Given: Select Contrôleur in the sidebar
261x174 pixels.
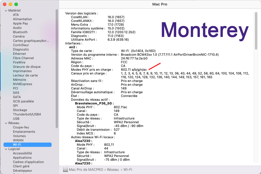Looking at the screenshot, I should point(21,45).
